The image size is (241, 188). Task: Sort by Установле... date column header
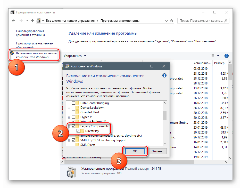click(202, 63)
